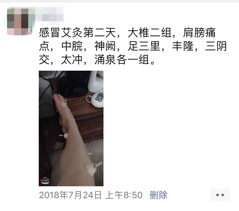Screen dimensions: 239x211
Task: Click the 删除 delete link
Action: tap(159, 195)
